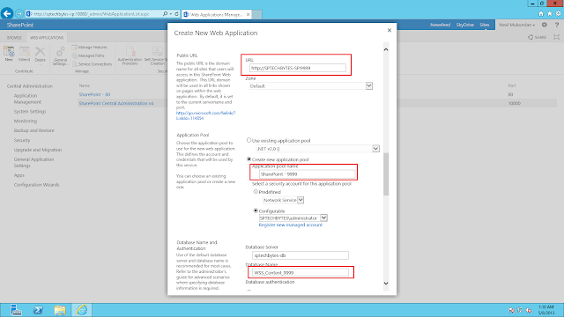
Task: Select the Web Applications Management browser tab
Action: (x=217, y=14)
